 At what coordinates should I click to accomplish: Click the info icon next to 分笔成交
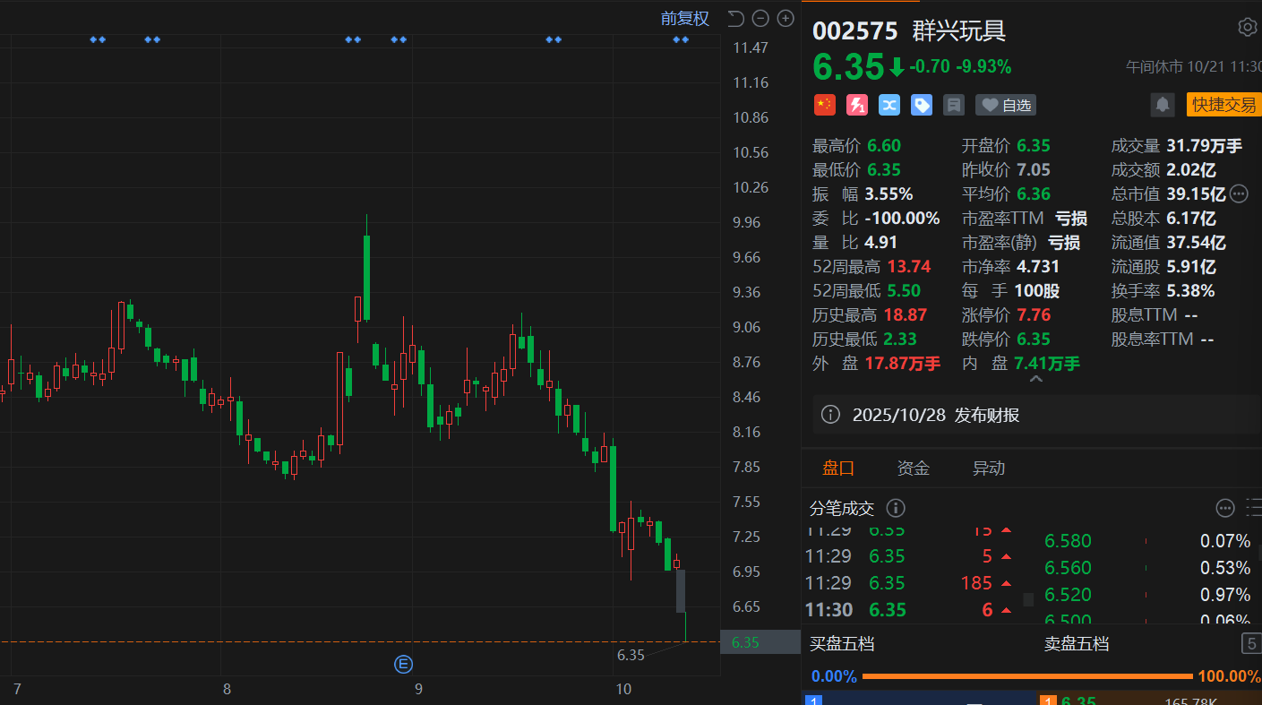coord(895,508)
